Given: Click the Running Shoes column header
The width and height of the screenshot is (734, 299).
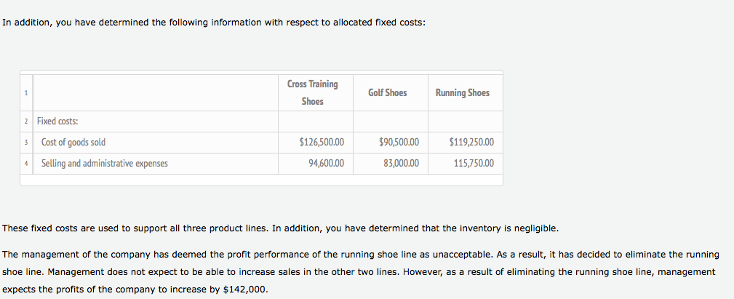Looking at the screenshot, I should tap(462, 92).
